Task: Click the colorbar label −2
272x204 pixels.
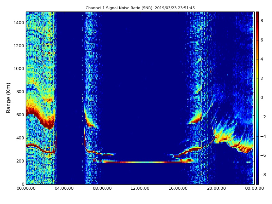Action: (263, 117)
